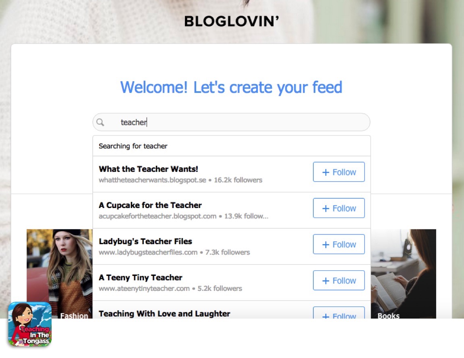Click the search field containing 'teacher'
The image size is (464, 358).
click(x=232, y=122)
